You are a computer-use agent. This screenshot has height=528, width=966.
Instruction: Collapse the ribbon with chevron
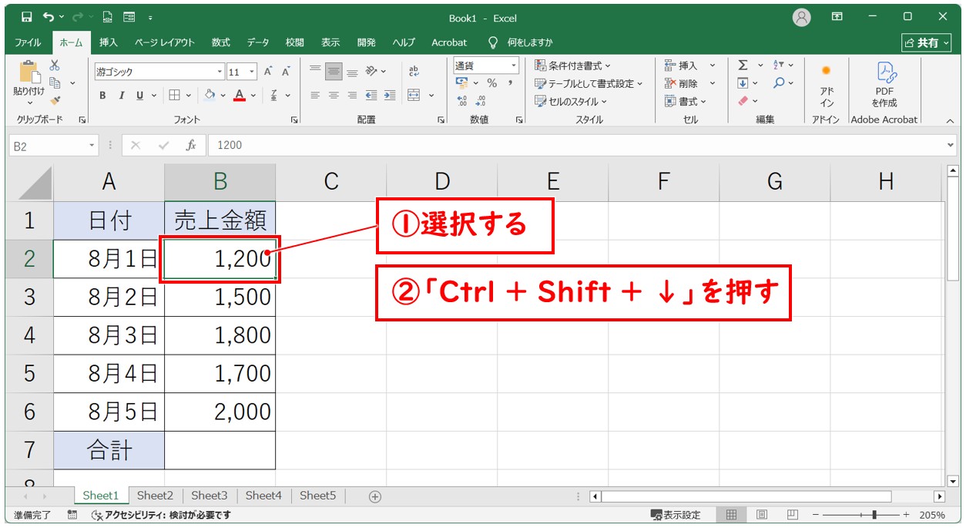coord(949,120)
